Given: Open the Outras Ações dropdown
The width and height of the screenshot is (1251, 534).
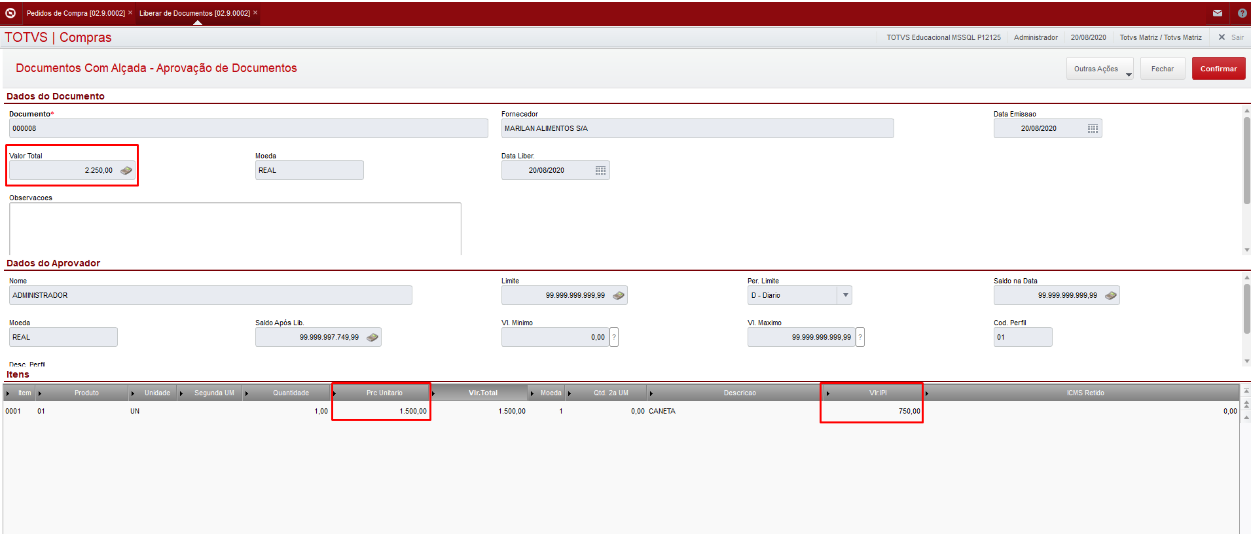Looking at the screenshot, I should coord(1100,69).
